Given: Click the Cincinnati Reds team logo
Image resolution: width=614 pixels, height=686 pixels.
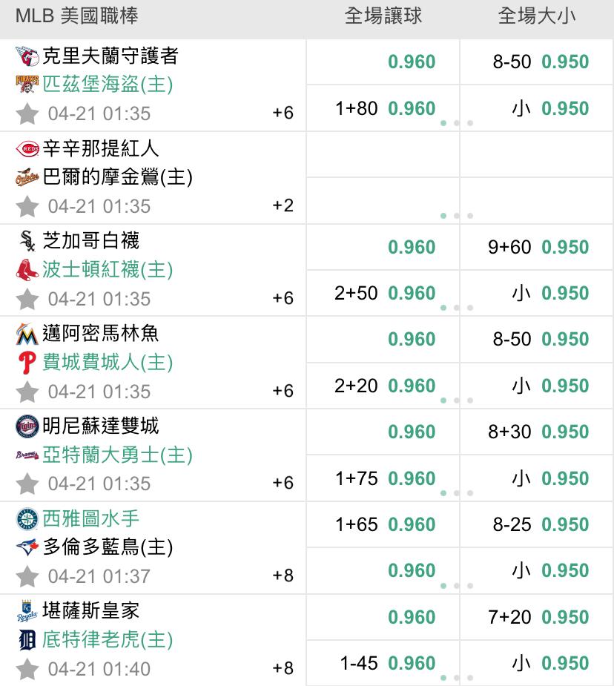Looking at the screenshot, I should coord(27,149).
